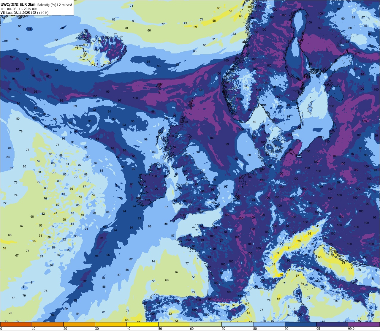The height and width of the screenshot is (331, 380).
Task: Click the humidity value "29" on the map
Action: (x=281, y=275)
